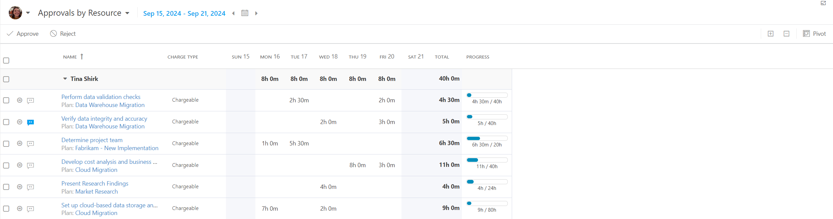
Task: Click the Reject toolbar button
Action: click(63, 34)
